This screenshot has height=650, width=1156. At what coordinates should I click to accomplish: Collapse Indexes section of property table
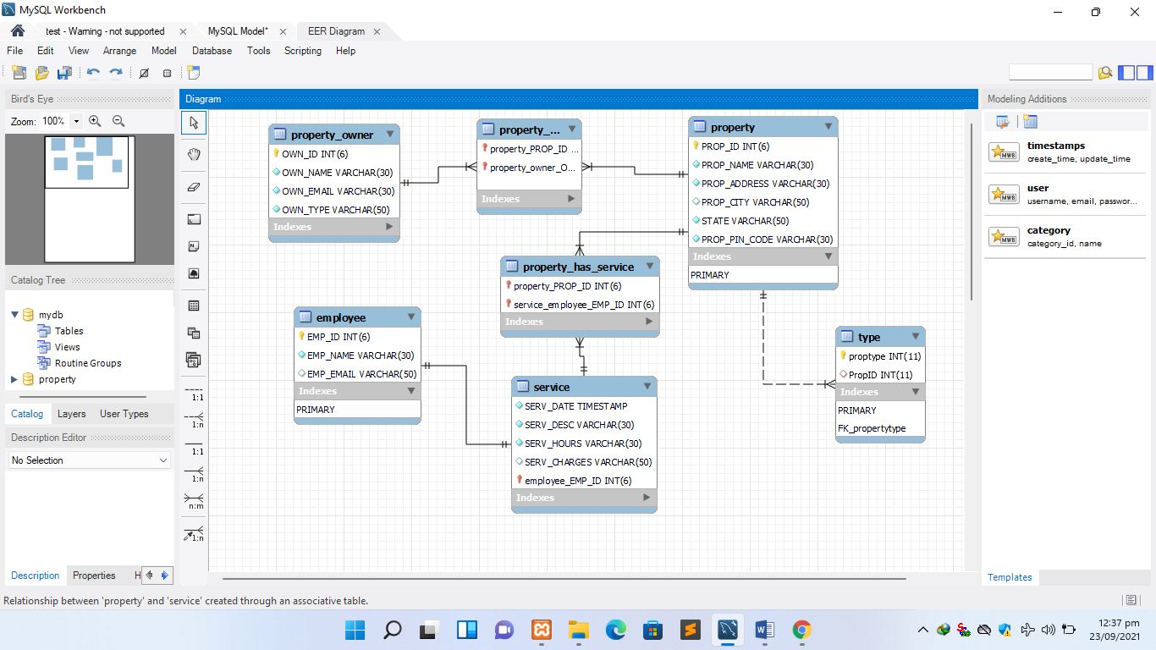tap(828, 256)
